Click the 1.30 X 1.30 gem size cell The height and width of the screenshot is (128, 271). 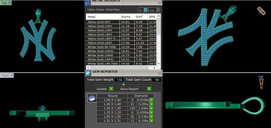point(112,108)
